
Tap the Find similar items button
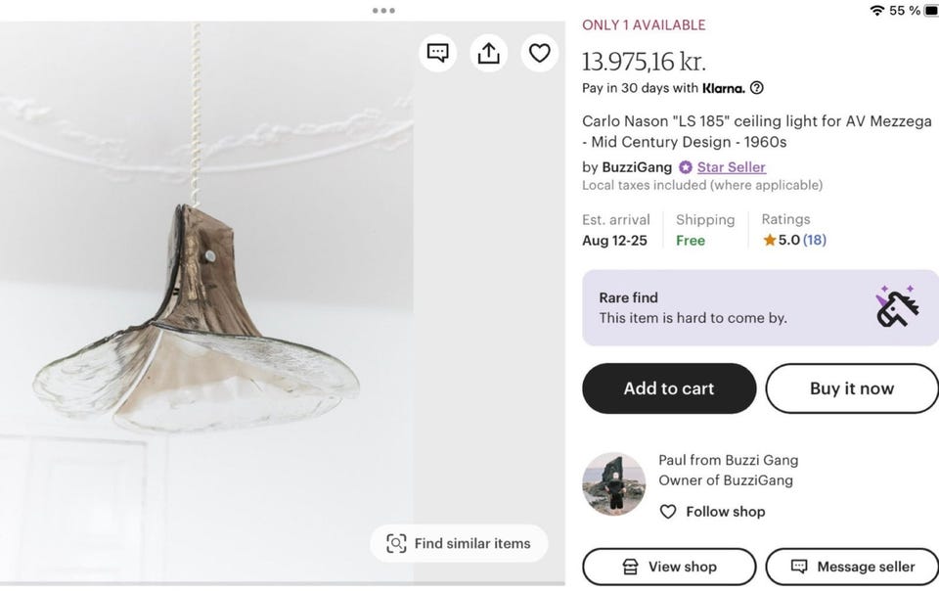459,543
